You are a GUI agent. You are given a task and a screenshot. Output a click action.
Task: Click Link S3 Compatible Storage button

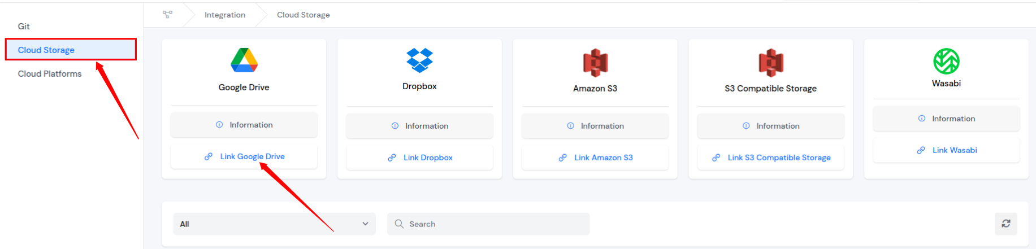[771, 158]
